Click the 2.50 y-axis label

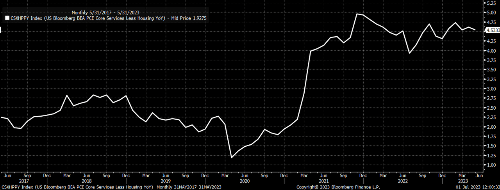tap(491, 108)
